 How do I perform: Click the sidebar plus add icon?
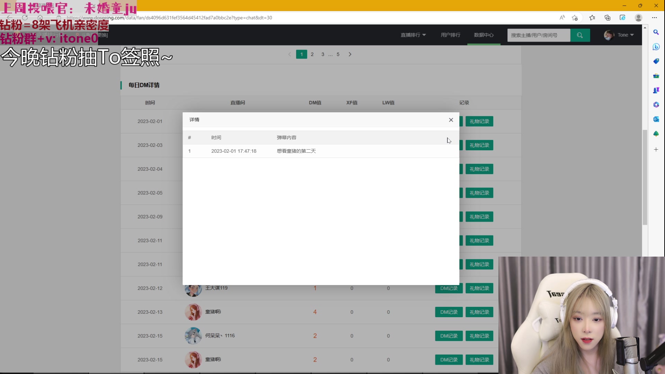[656, 150]
